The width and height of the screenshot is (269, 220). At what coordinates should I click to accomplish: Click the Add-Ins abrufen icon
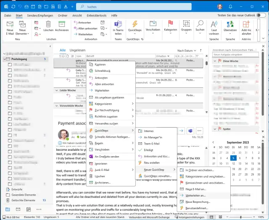246,24
